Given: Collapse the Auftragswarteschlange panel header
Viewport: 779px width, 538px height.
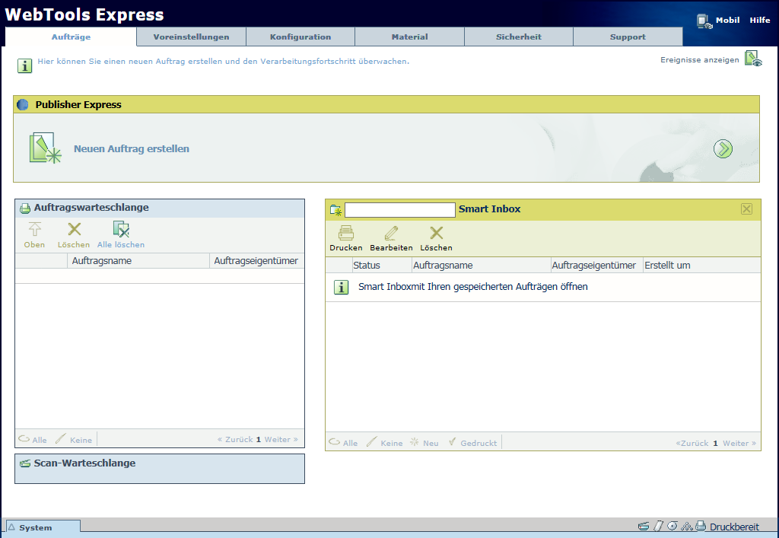Looking at the screenshot, I should click(x=91, y=208).
